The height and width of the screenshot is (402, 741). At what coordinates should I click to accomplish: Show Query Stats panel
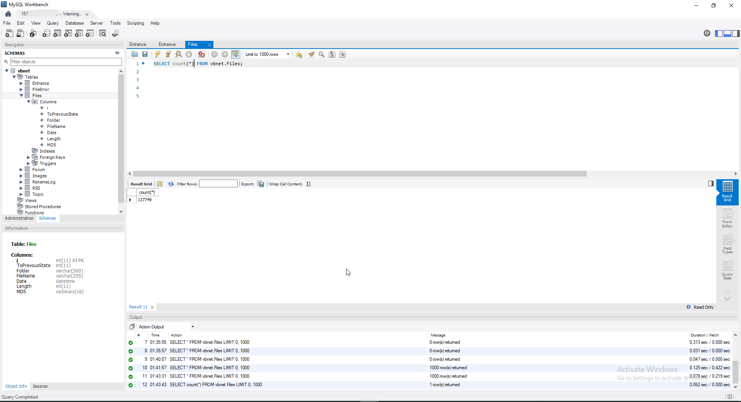coord(727,271)
